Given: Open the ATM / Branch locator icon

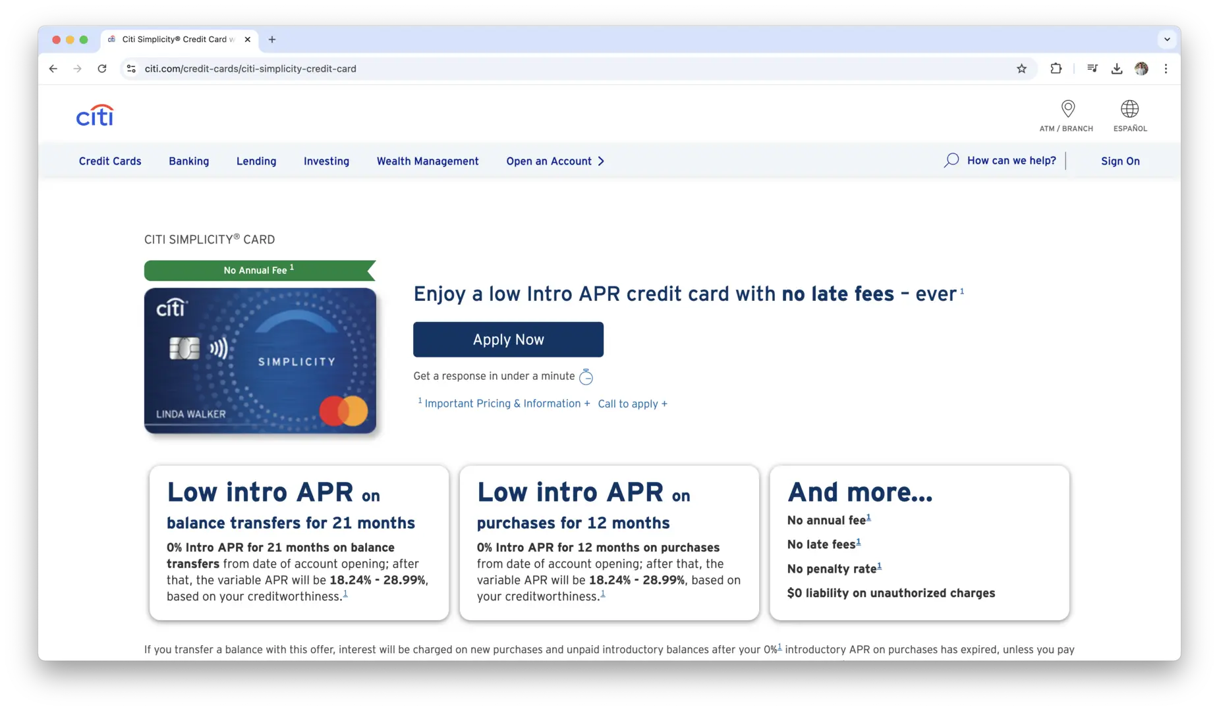Looking at the screenshot, I should coord(1067,109).
